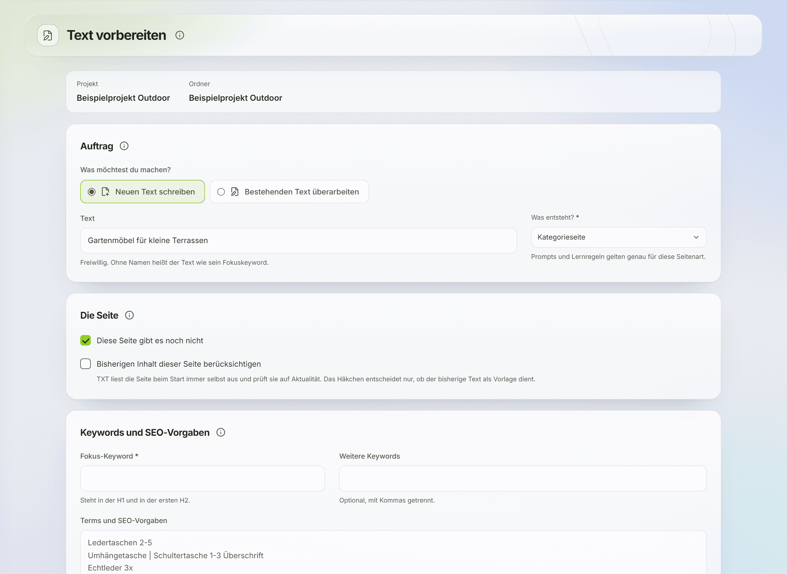787x574 pixels.
Task: Select the Neuen Text schreiben radio button
Action: [x=92, y=192]
